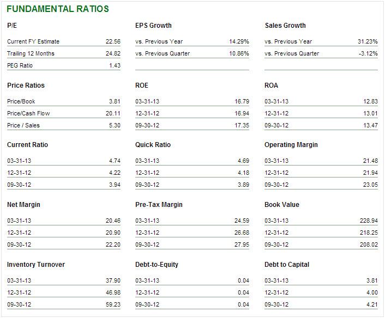
Task: Click the Current Ratio heading
Action: pyautogui.click(x=27, y=145)
